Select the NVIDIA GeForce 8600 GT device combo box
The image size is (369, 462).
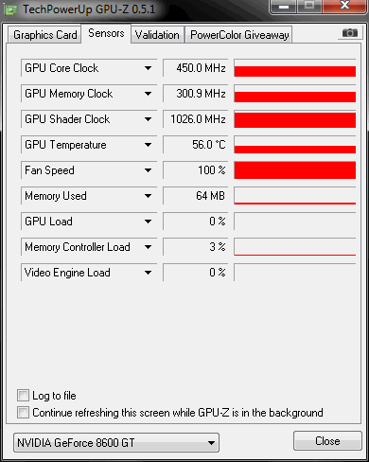click(x=116, y=443)
